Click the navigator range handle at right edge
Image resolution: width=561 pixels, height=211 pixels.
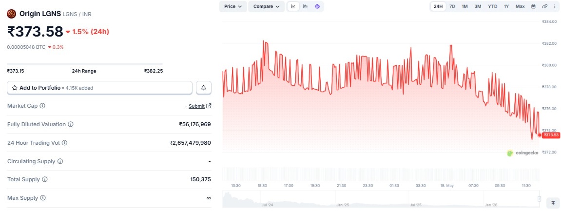pyautogui.click(x=539, y=199)
